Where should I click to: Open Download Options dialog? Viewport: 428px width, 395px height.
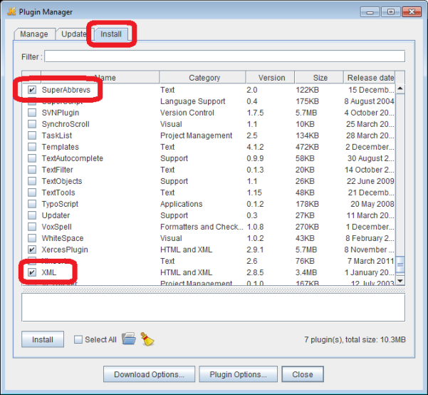pyautogui.click(x=149, y=374)
